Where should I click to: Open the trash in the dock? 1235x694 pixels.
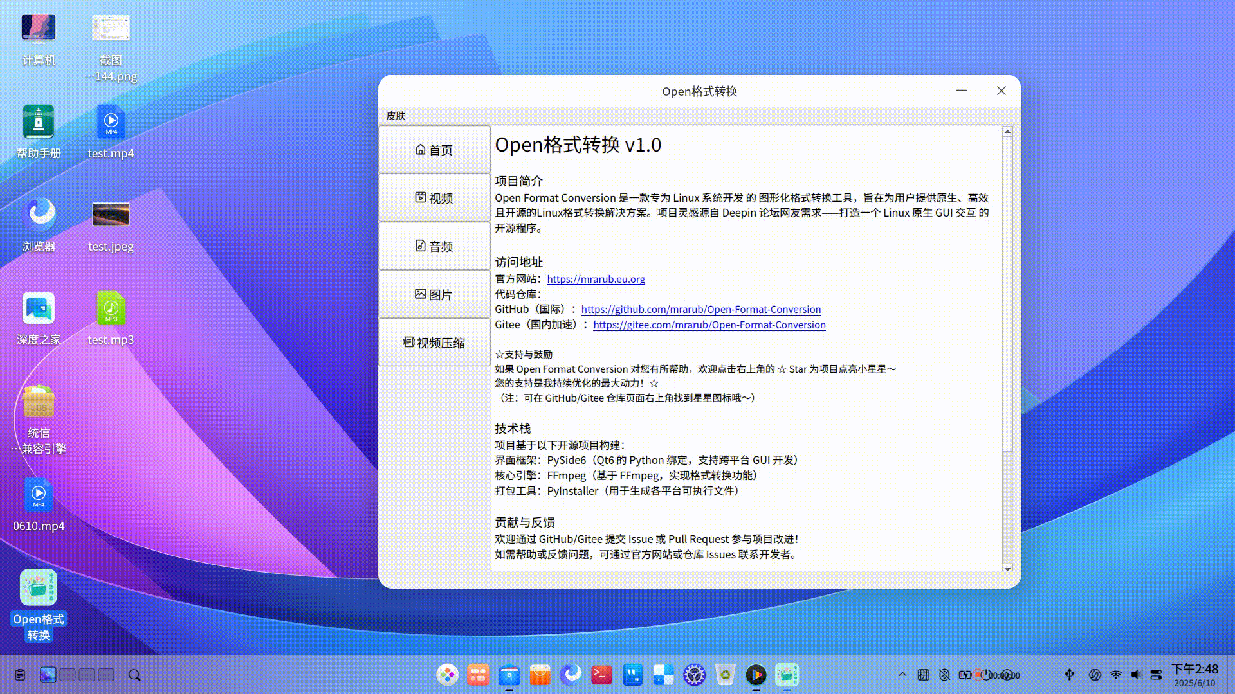click(x=725, y=675)
